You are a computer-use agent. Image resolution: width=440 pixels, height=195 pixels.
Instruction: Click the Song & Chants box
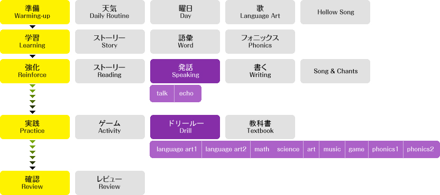335,71
